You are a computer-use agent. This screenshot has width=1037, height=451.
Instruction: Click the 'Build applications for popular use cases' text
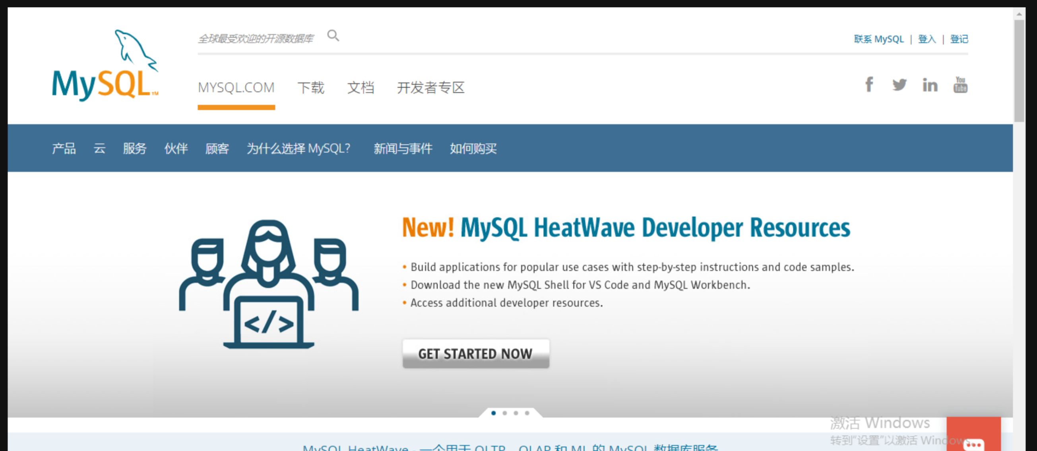tap(632, 267)
